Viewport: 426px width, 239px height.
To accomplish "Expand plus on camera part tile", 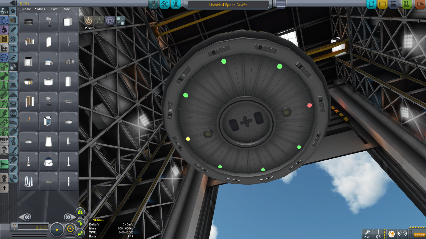I will click(x=76, y=54).
